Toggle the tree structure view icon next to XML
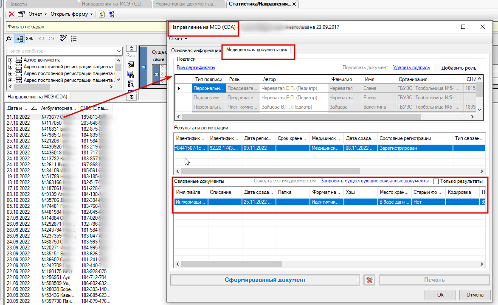Screen dimensions: 498x305 pos(20,39)
